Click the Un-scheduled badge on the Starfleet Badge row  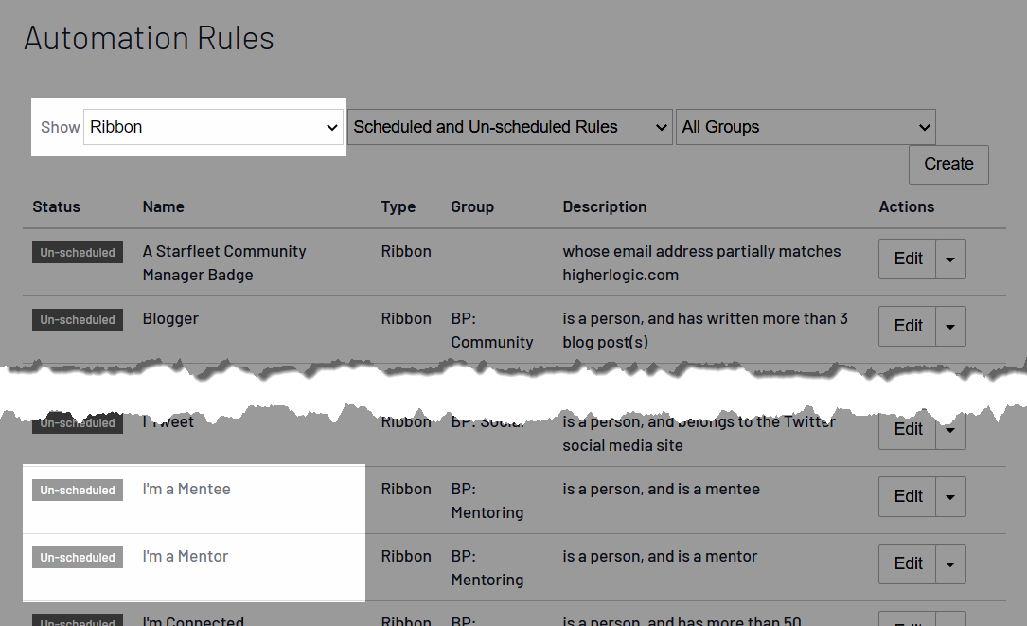78,253
